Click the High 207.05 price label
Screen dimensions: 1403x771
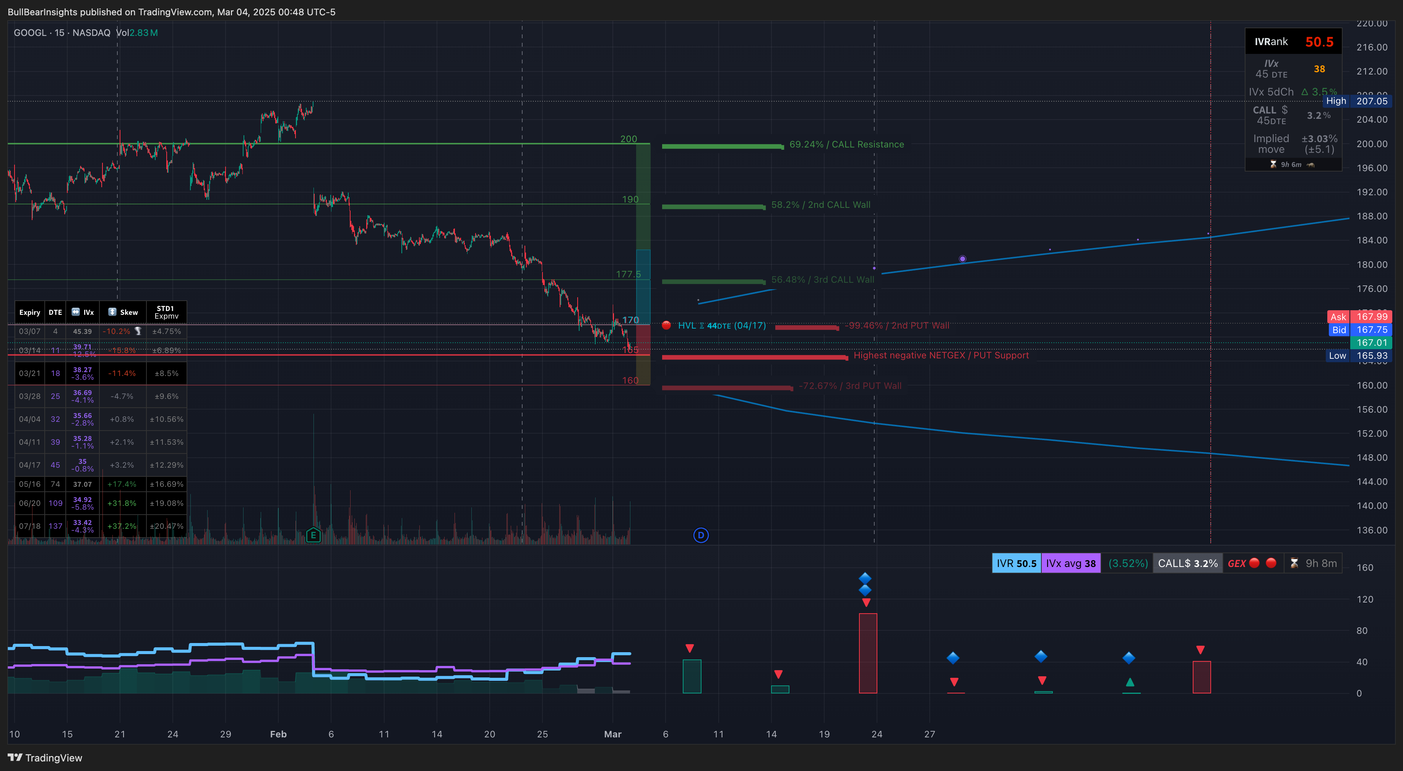[x=1357, y=101]
